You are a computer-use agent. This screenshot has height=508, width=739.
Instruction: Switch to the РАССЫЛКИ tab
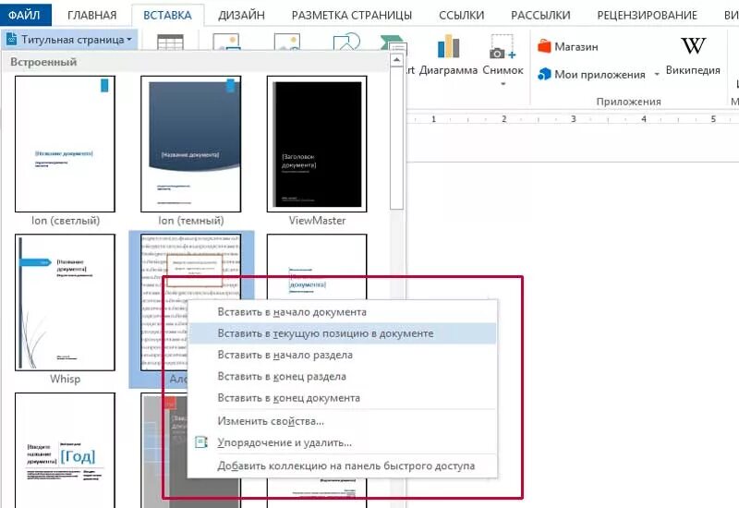pos(540,15)
